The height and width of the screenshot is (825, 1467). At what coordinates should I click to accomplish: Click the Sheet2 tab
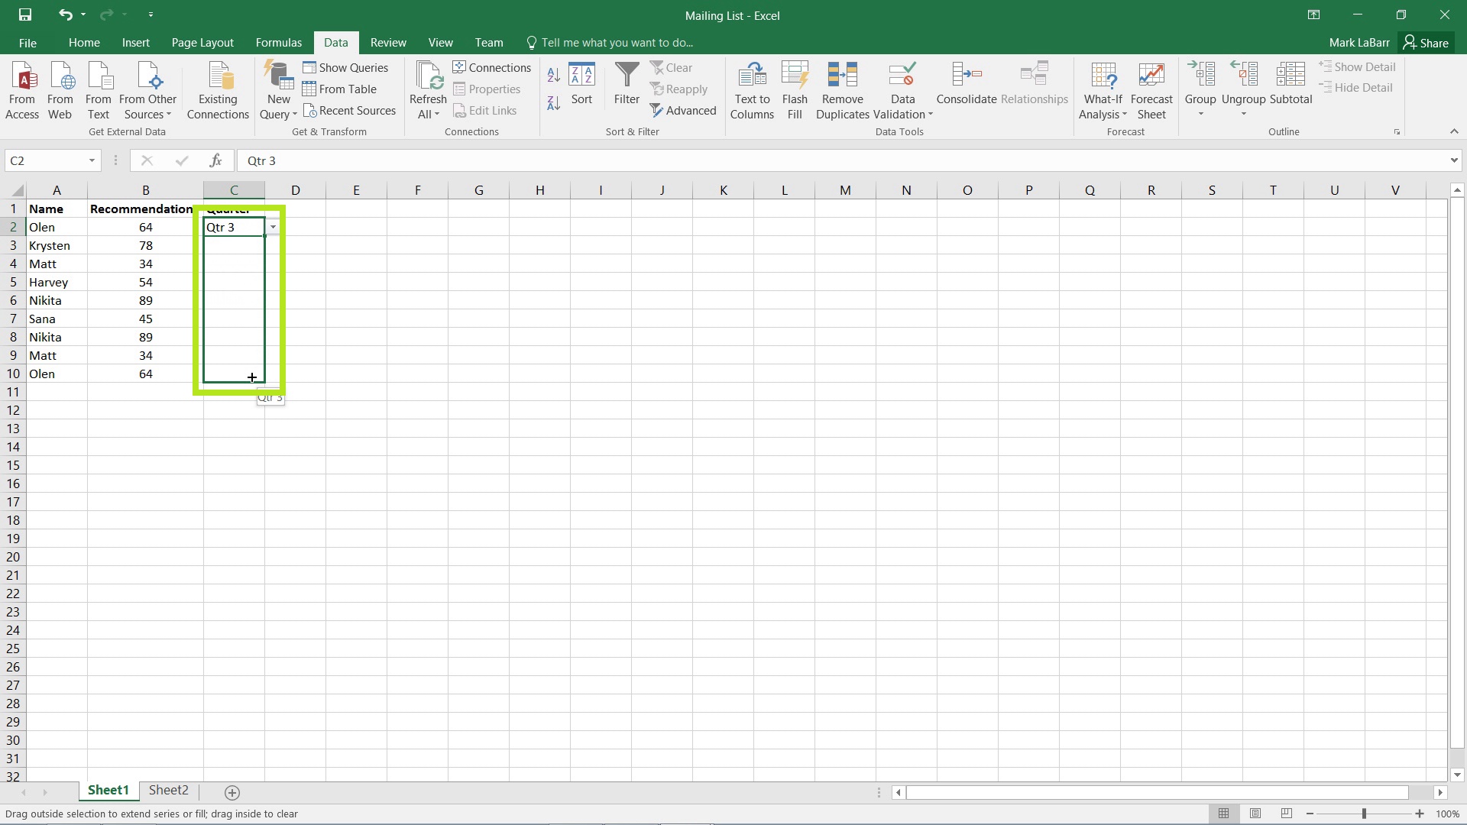coord(168,791)
